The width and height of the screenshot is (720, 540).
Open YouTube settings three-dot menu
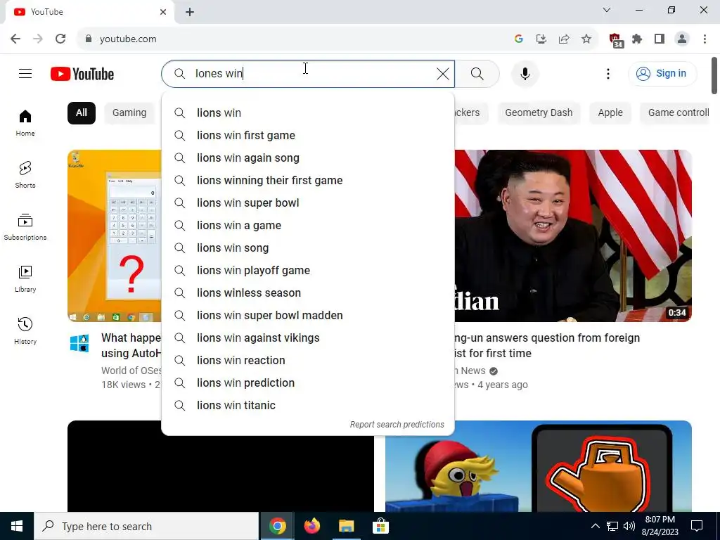pyautogui.click(x=608, y=73)
